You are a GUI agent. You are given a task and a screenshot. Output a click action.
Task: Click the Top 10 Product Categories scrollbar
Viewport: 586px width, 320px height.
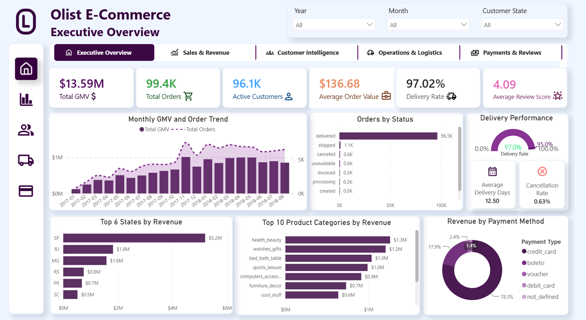[417, 256]
